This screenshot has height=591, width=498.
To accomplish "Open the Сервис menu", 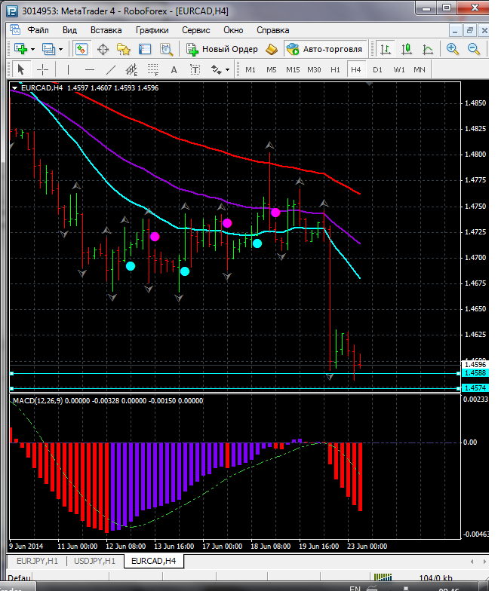I will point(196,30).
